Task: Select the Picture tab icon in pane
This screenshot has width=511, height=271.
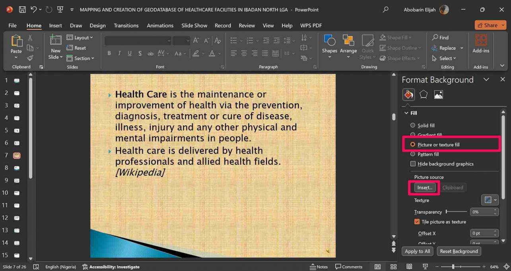Action: [439, 94]
